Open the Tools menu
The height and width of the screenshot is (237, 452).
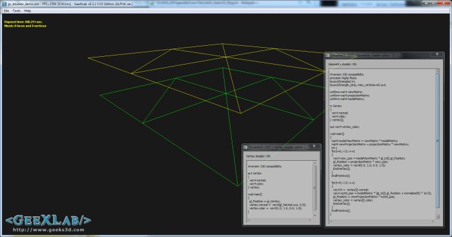point(16,11)
